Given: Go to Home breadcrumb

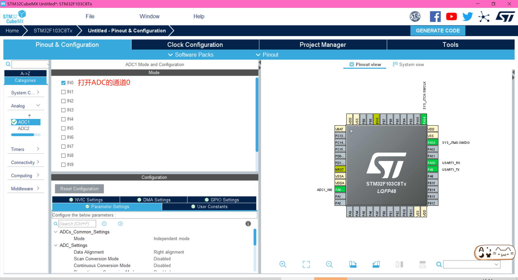Looking at the screenshot, I should [12, 31].
